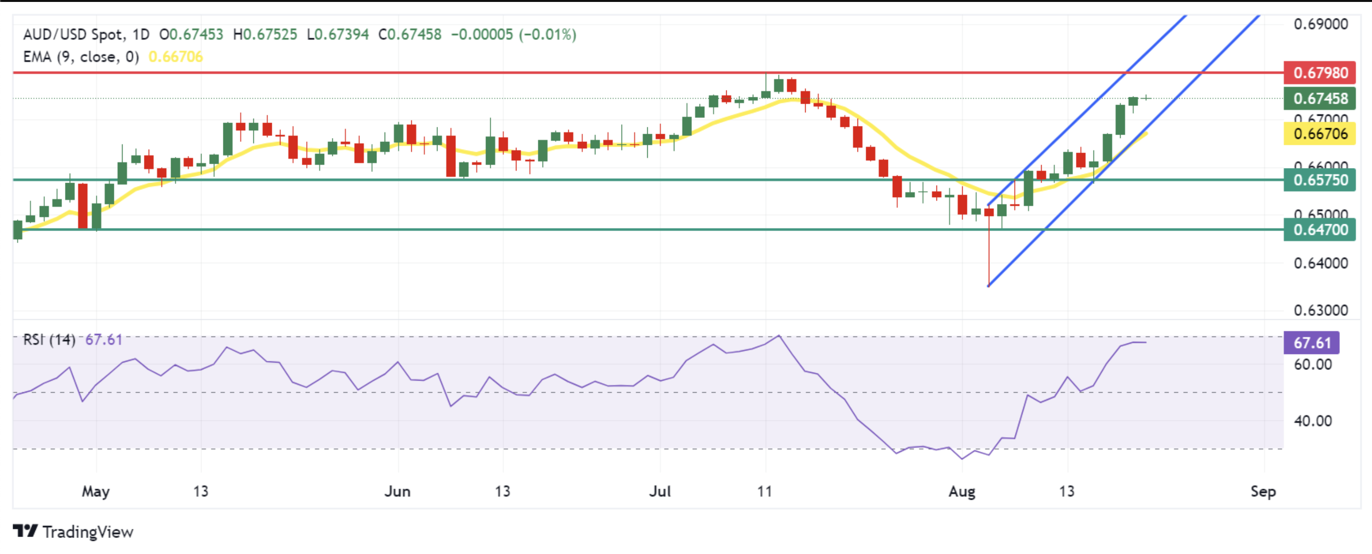Click the May date axis label

[x=96, y=492]
